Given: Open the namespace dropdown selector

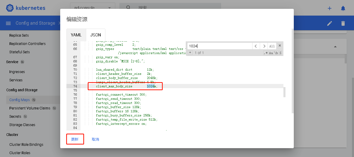Looking at the screenshot, I should [x=92, y=8].
